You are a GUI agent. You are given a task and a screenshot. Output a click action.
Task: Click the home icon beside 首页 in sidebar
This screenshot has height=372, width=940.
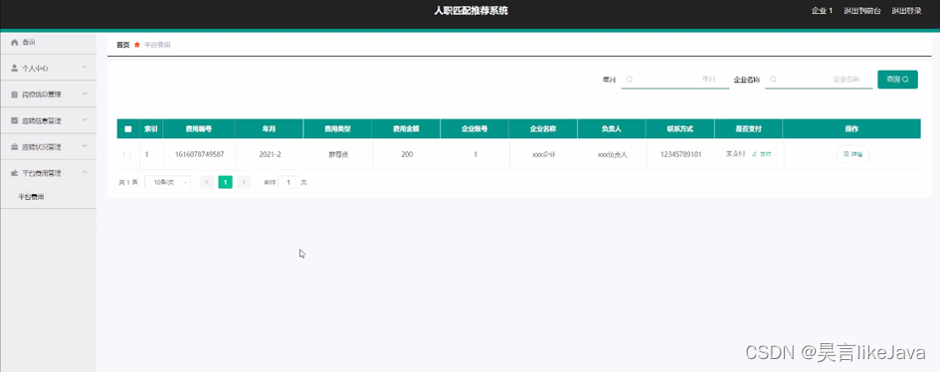click(15, 42)
